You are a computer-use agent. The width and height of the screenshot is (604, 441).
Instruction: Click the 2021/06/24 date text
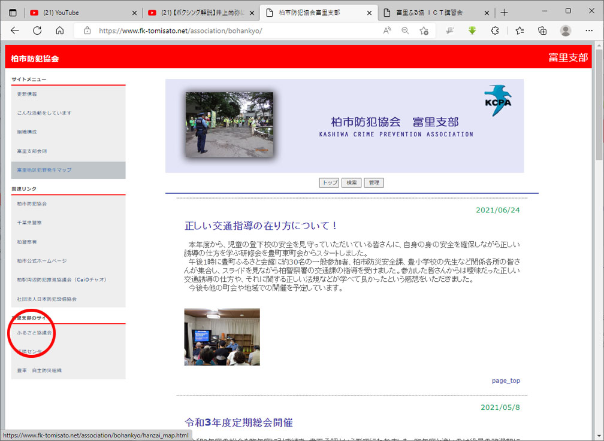coord(498,210)
